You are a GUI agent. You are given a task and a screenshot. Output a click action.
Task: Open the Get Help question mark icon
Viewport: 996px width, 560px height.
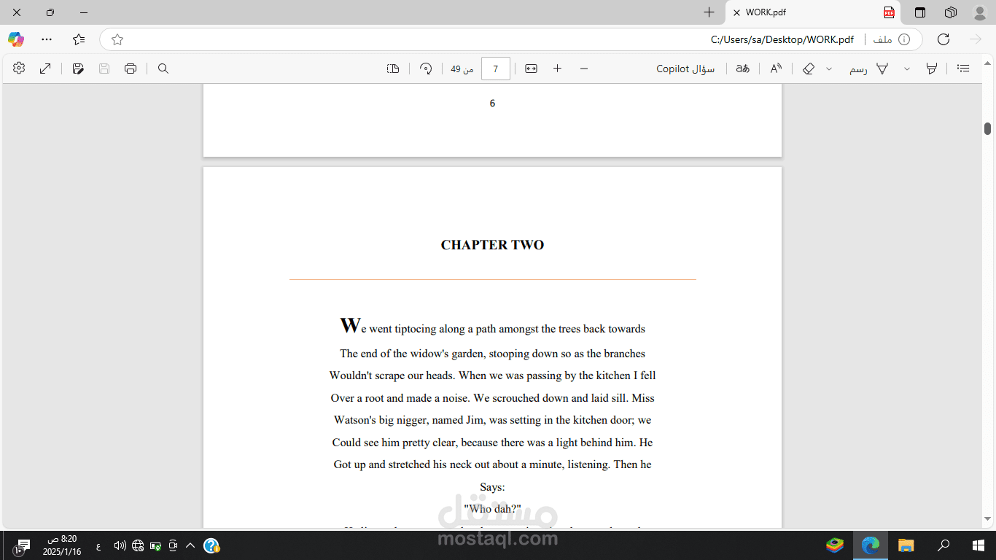[211, 545]
